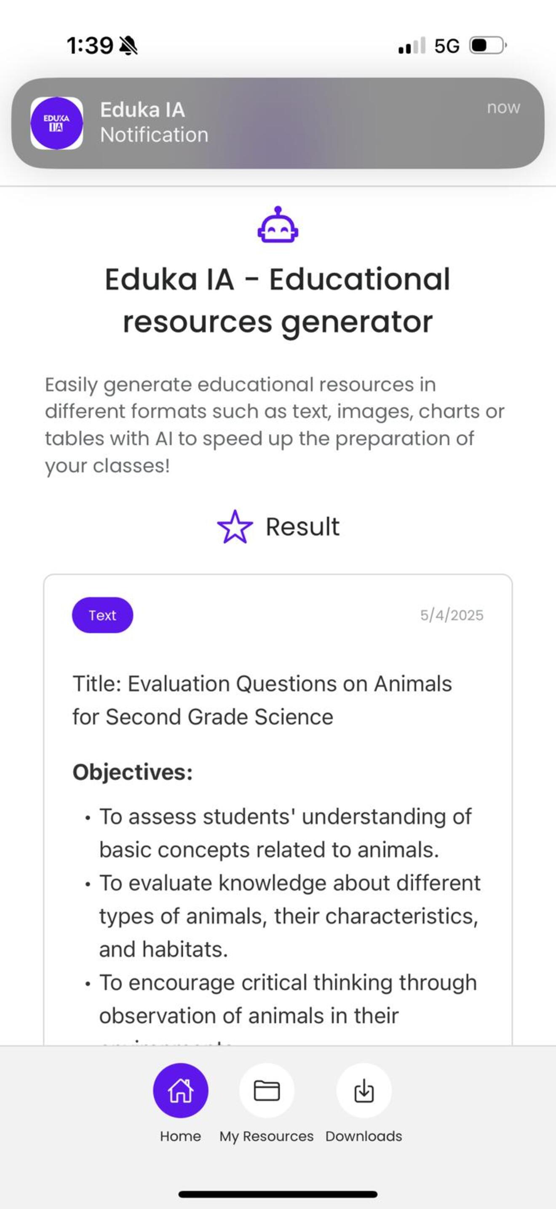Tap the Downloads tab label
This screenshot has width=556, height=1209.
364,1136
